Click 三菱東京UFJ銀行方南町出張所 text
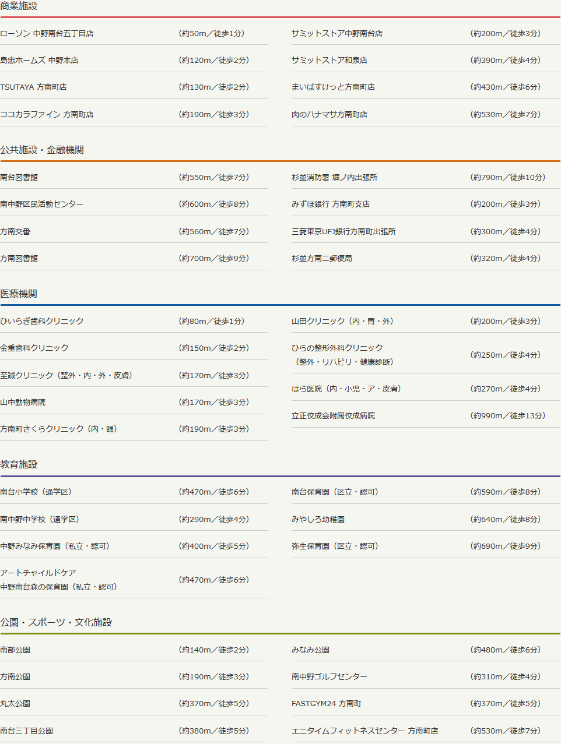This screenshot has width=561, height=744. click(343, 231)
